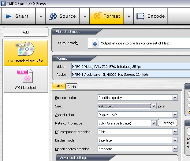Click the Encode filmstrip icon
Screen dimensions: 190x161
tap(140, 16)
